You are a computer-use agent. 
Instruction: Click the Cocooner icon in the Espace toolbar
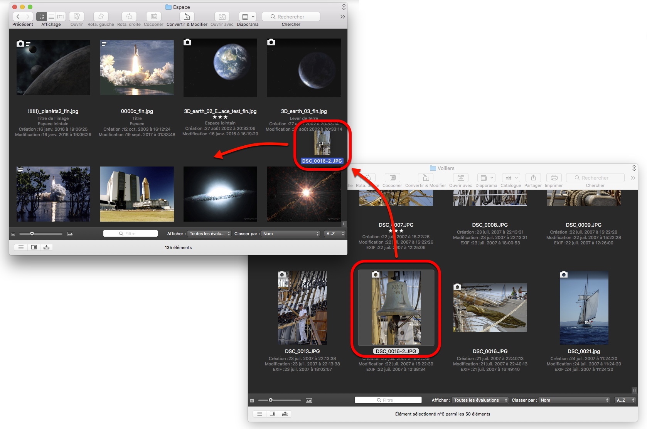[154, 17]
